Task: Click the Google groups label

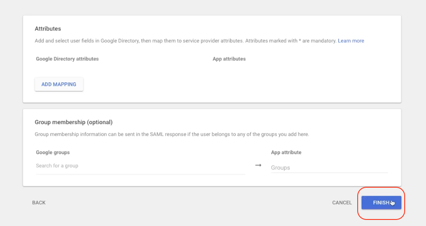Action: (x=53, y=152)
